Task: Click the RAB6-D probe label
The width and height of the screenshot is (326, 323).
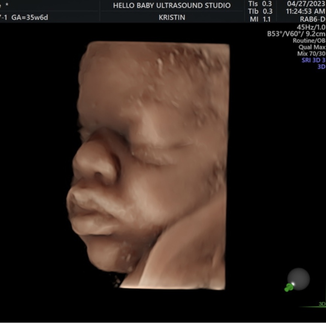Action: click(312, 20)
